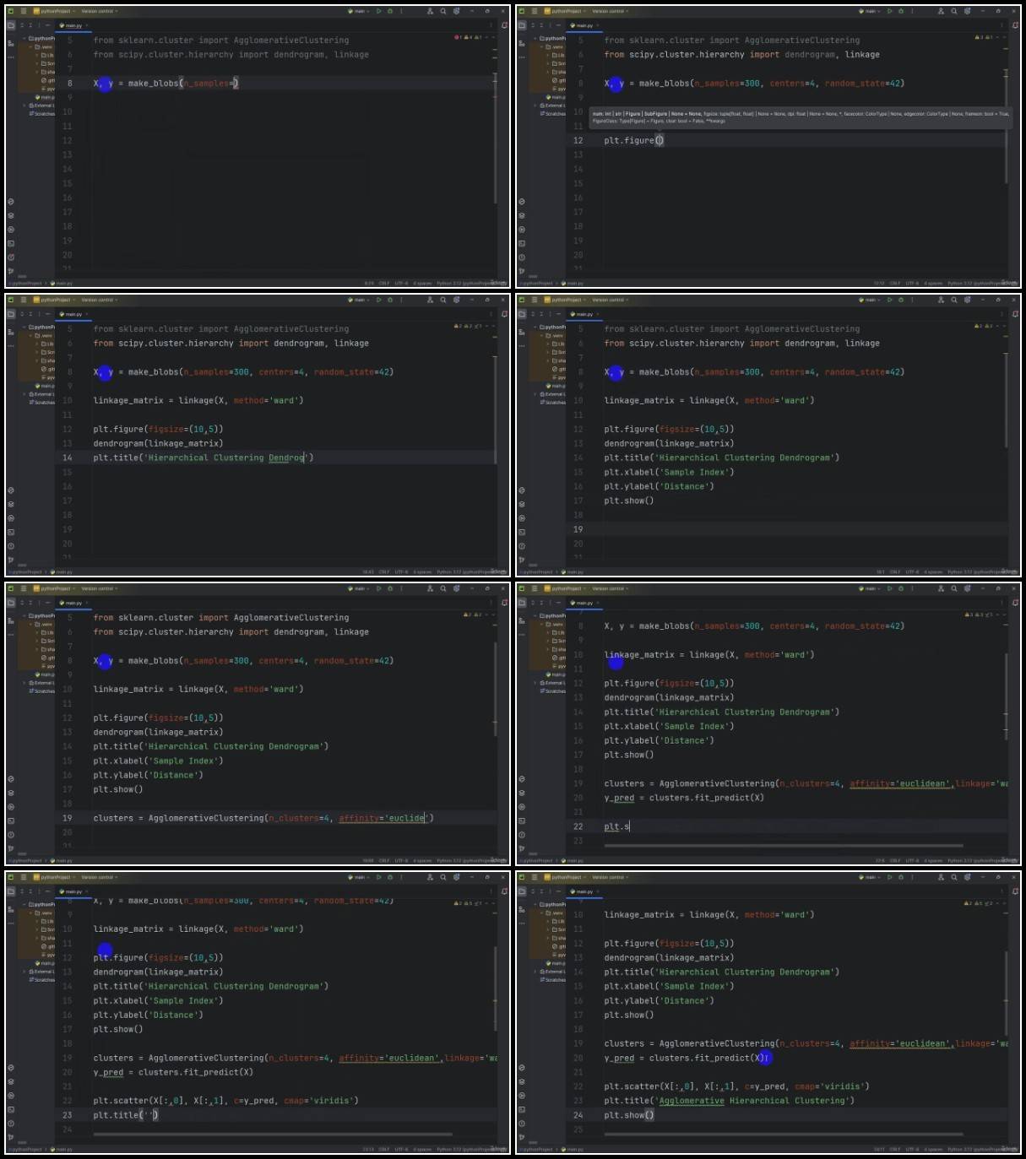Click pythonProject breadcrumb in plt.figure() hint window status bar

click(535, 284)
